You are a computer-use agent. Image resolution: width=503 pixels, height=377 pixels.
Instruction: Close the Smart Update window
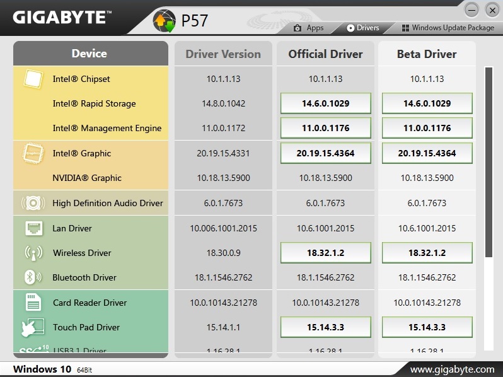(x=492, y=11)
